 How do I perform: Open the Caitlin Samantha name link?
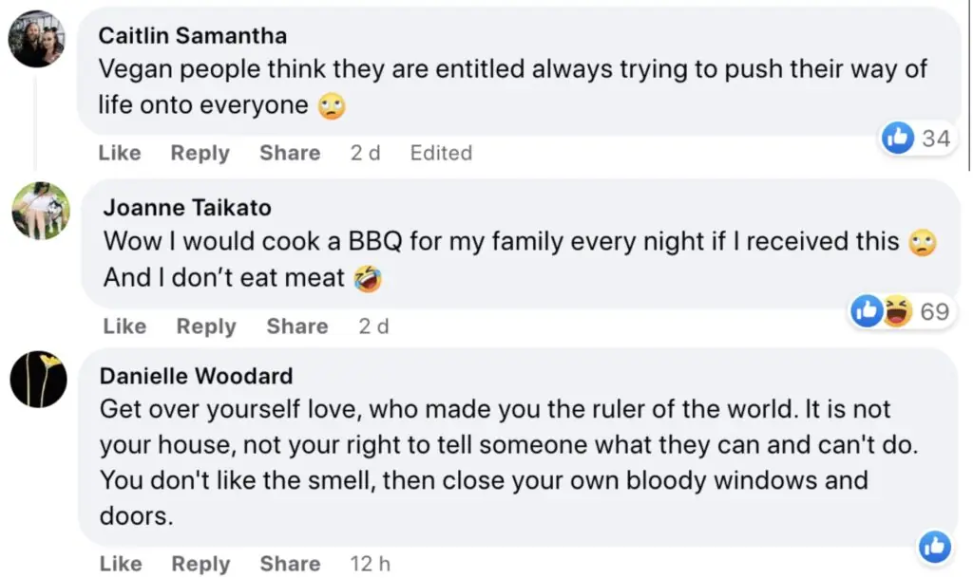click(193, 36)
